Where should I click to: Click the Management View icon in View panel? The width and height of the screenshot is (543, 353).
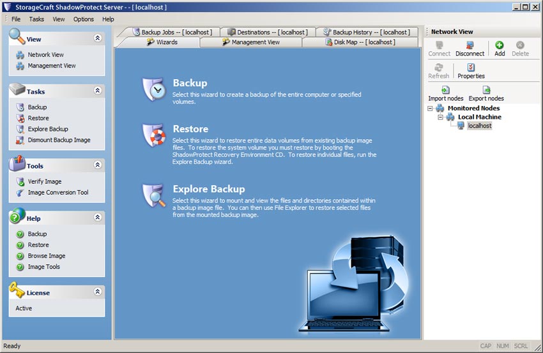pyautogui.click(x=20, y=66)
